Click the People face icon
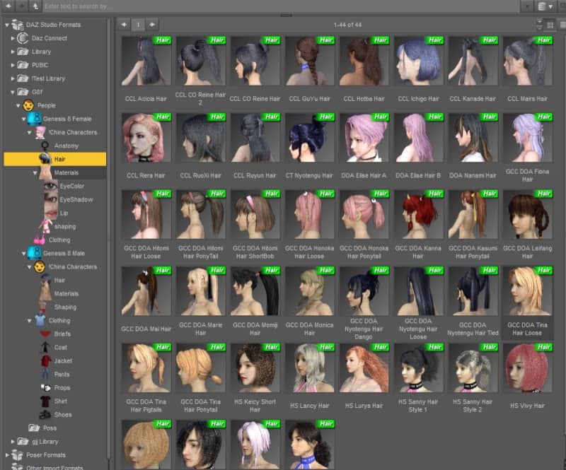This screenshot has width=566, height=470. pyautogui.click(x=28, y=105)
